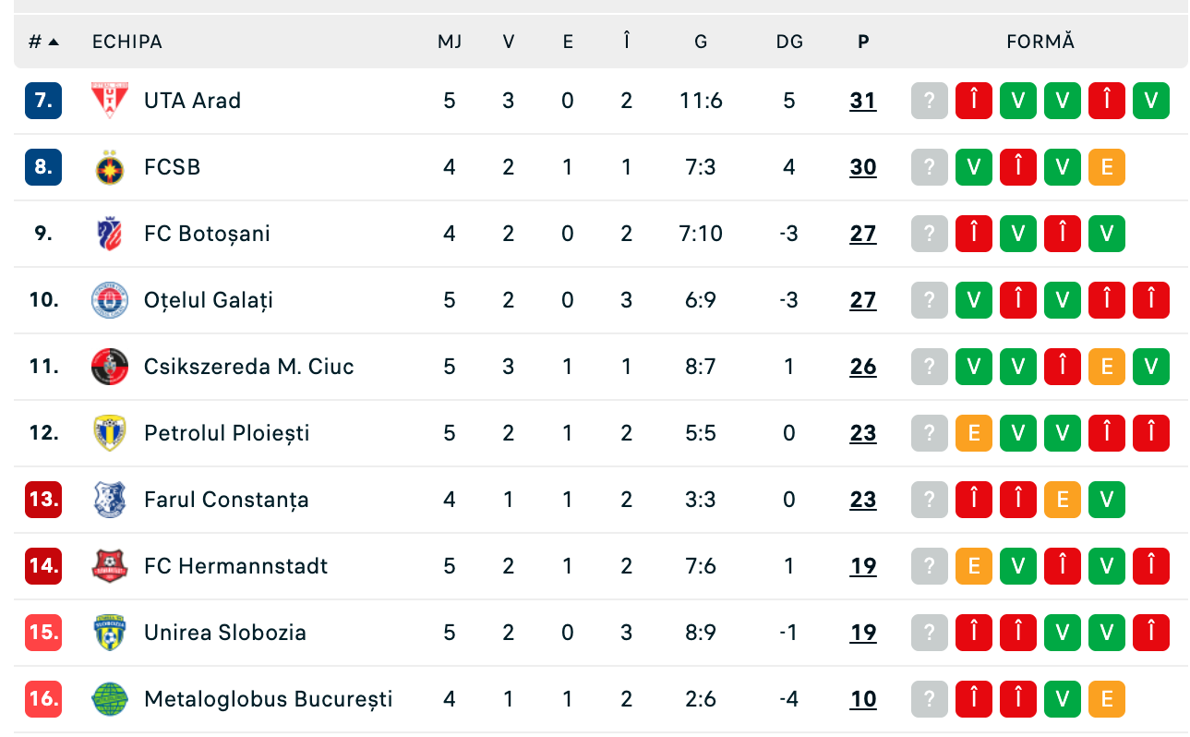Image resolution: width=1190 pixels, height=737 pixels.
Task: Click FCSB's orange E draw badge
Action: click(x=1107, y=167)
